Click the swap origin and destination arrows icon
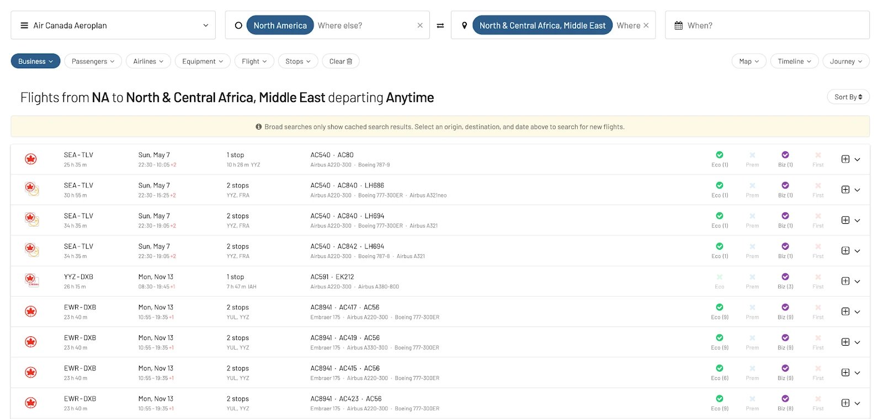 tap(440, 25)
